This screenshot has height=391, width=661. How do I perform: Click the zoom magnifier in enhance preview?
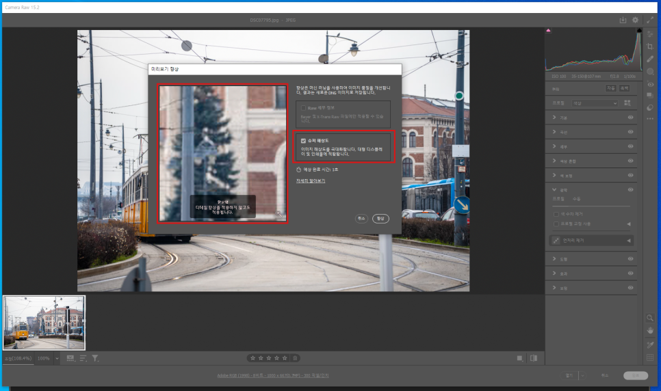coord(279,214)
